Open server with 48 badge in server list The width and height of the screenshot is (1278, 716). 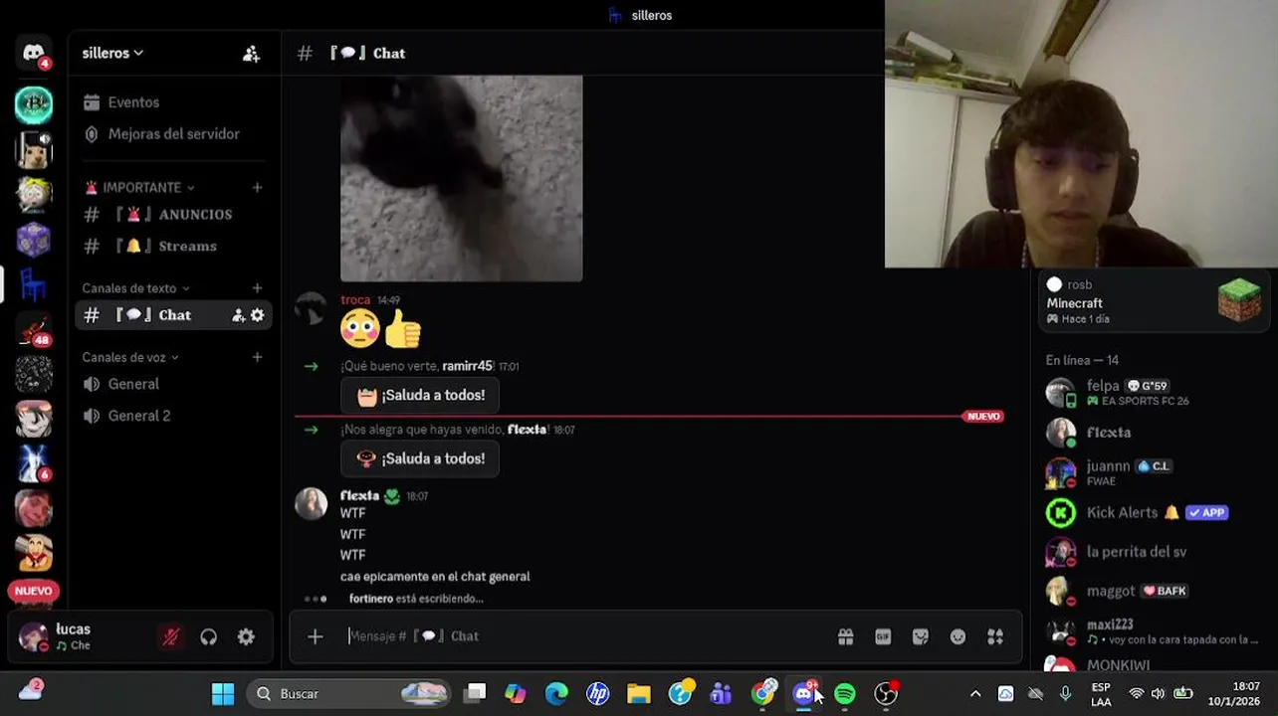(x=34, y=329)
